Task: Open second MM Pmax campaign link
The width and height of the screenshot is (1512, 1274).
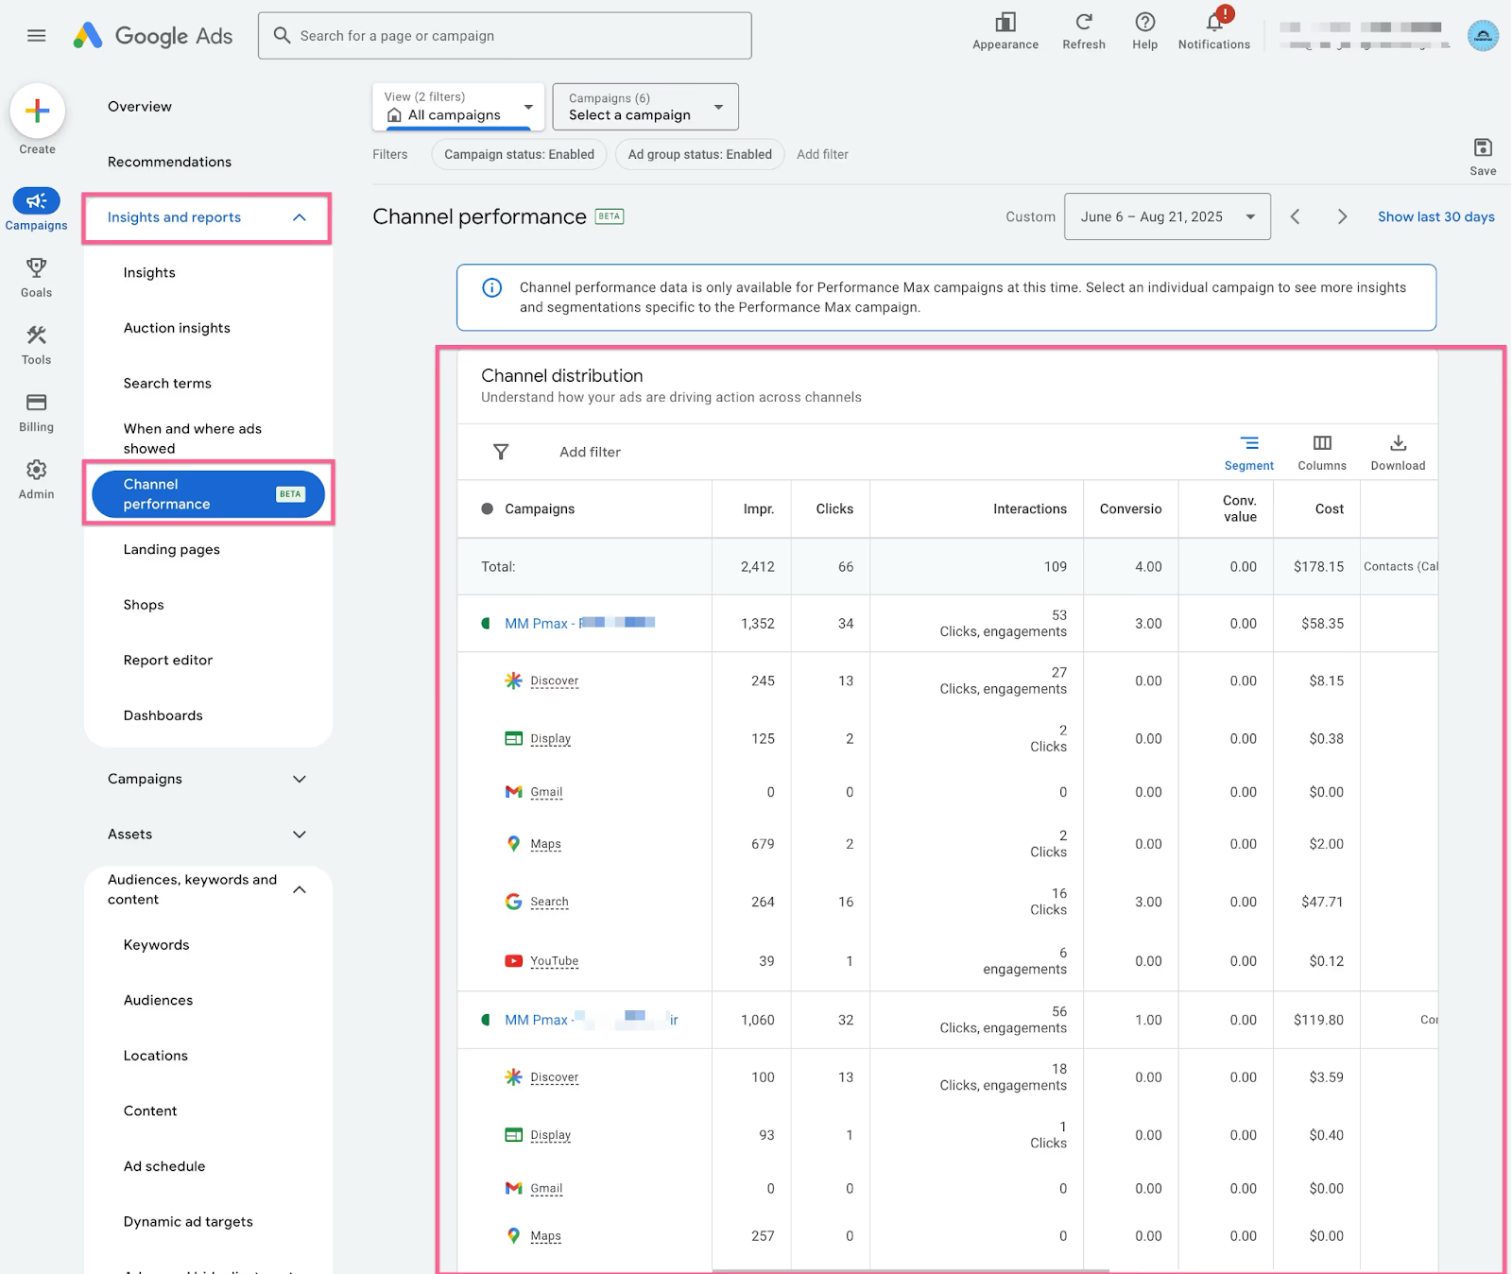Action: [x=591, y=1020]
